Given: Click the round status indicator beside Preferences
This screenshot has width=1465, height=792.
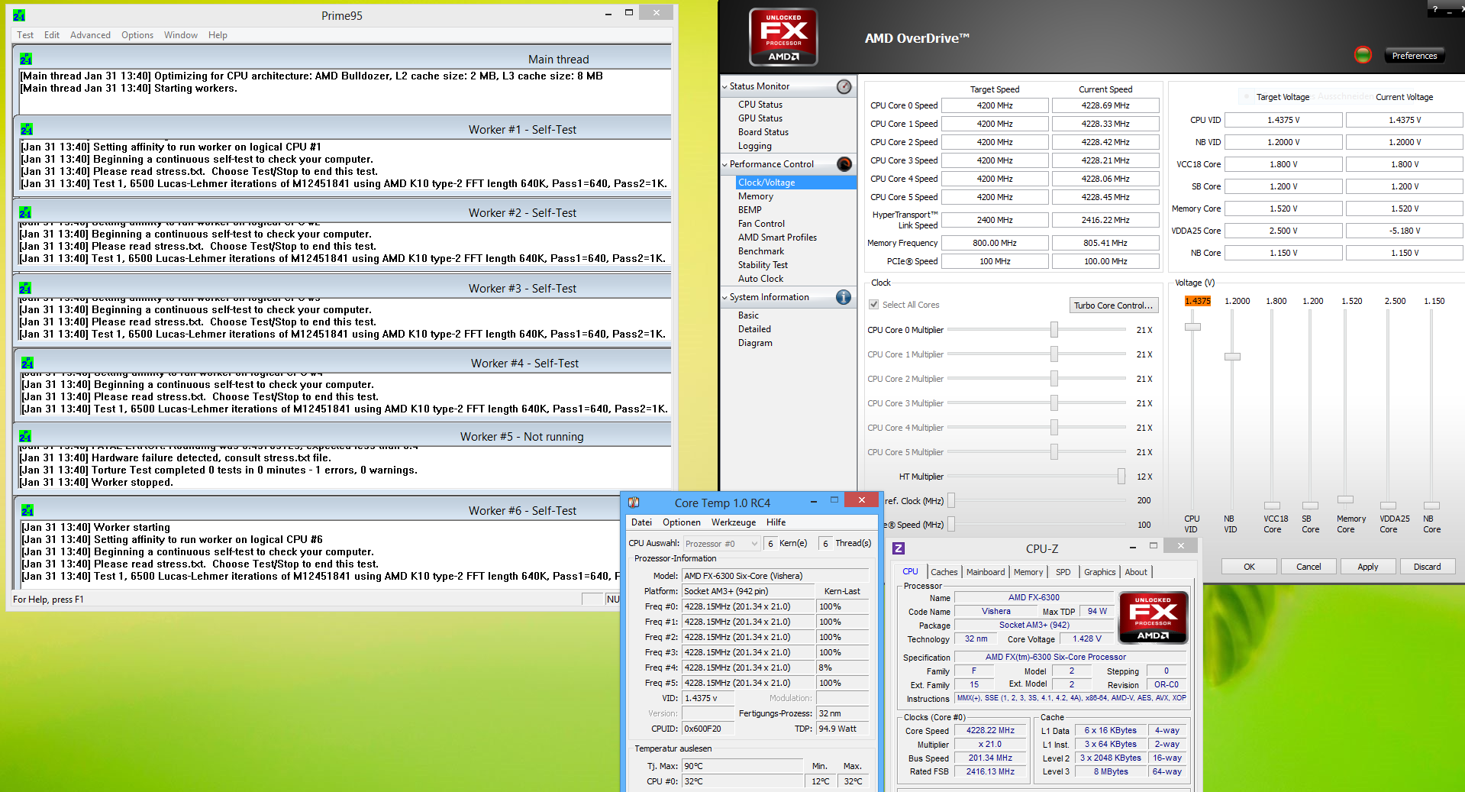Looking at the screenshot, I should coord(1363,55).
